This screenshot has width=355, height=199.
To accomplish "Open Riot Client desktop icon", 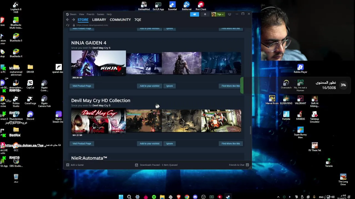I will (x=201, y=6).
